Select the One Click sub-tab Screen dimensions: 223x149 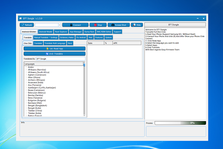pos(28,43)
